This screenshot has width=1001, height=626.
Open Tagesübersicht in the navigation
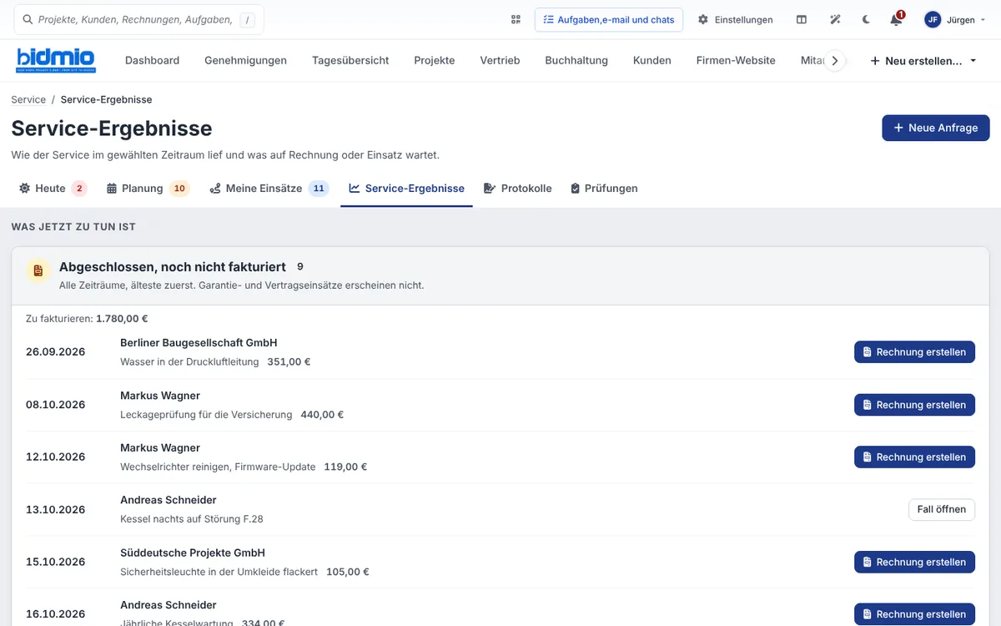[x=350, y=60]
